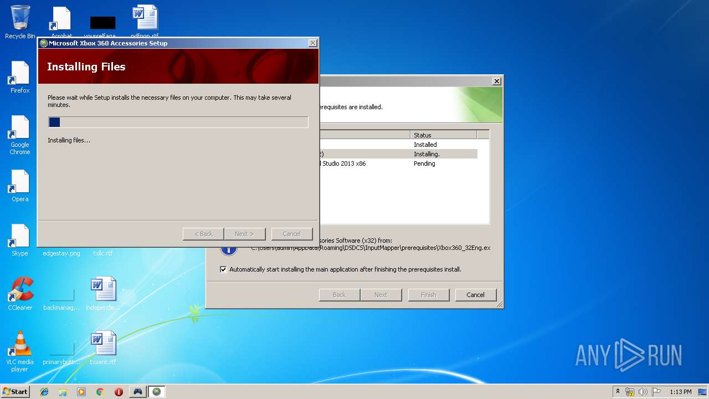Open the pdfnon.rtf Word document icon
This screenshot has width=709, height=399.
[145, 22]
